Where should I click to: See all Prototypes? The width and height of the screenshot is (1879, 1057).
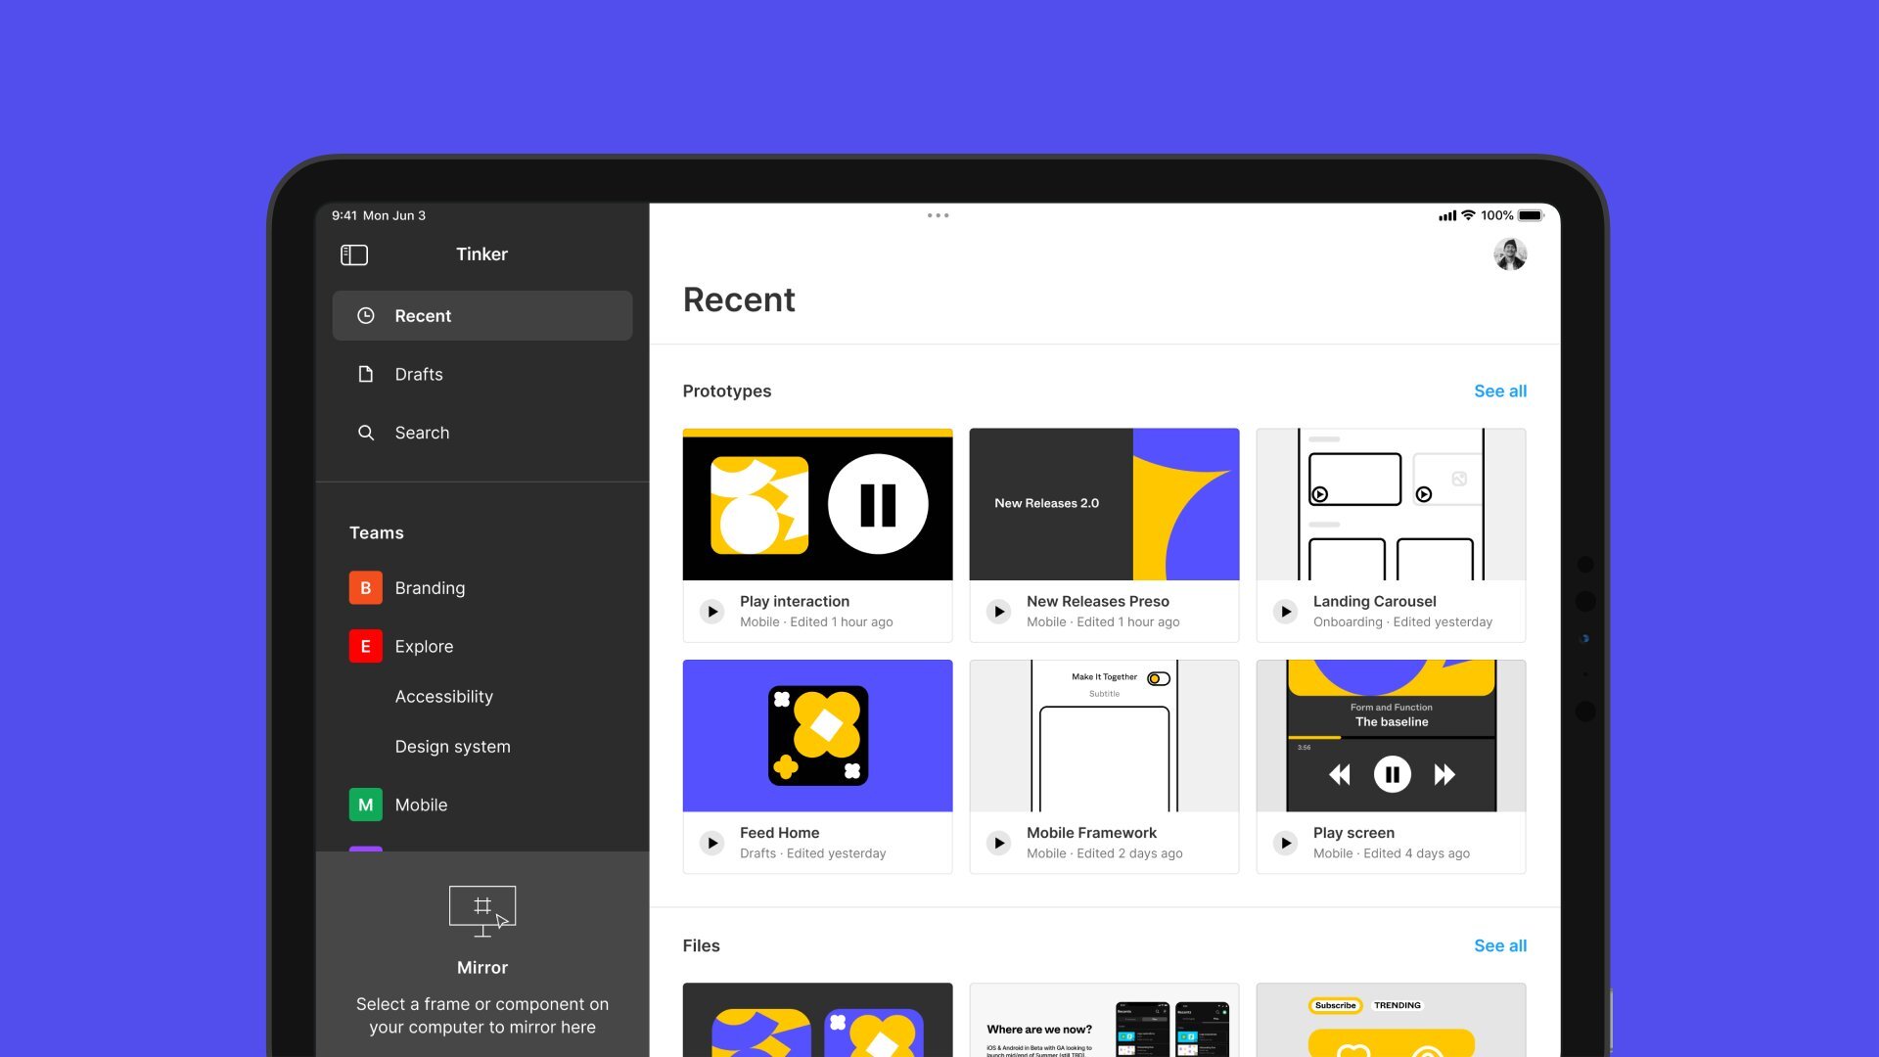[x=1499, y=391]
